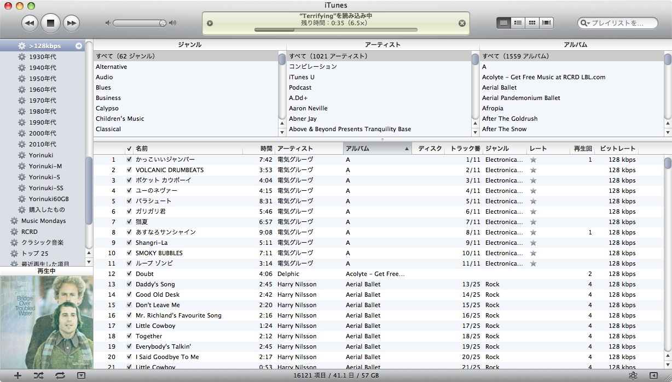Screen dimensions: 672x382
Task: Click the gear icon next to クラシック音楽
Action: click(14, 243)
